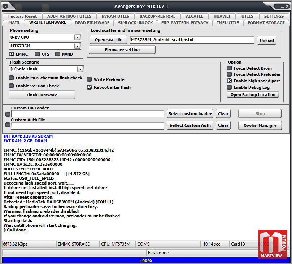This screenshot has height=264, width=292.
Task: Open the READ FIRMWARE tab
Action: pos(92,23)
